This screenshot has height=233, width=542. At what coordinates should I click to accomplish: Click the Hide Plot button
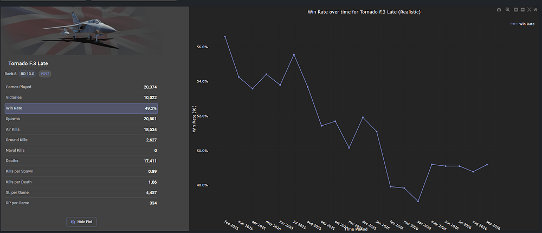pyautogui.click(x=81, y=222)
